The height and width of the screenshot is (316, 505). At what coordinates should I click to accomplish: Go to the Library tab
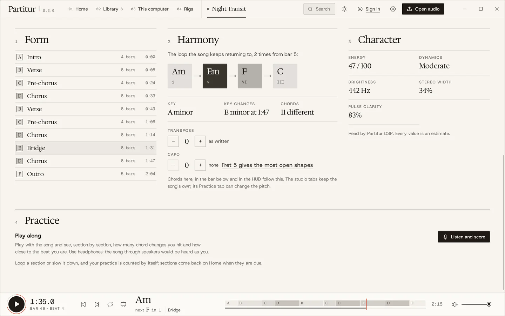click(109, 9)
